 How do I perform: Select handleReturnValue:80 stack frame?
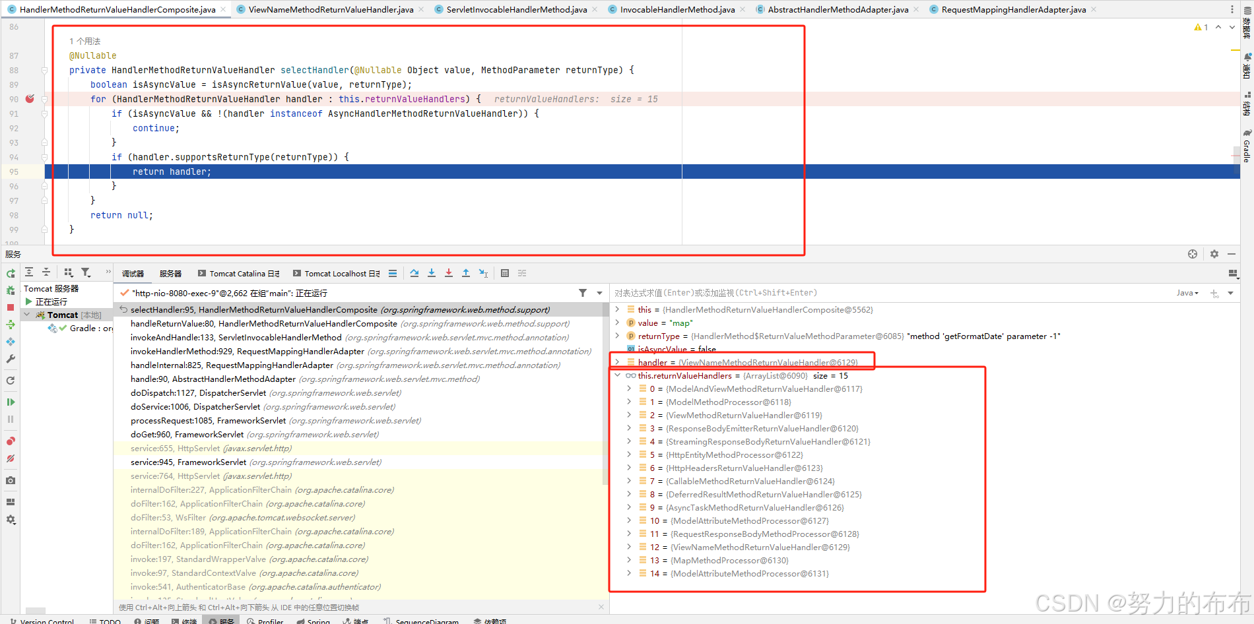point(350,324)
